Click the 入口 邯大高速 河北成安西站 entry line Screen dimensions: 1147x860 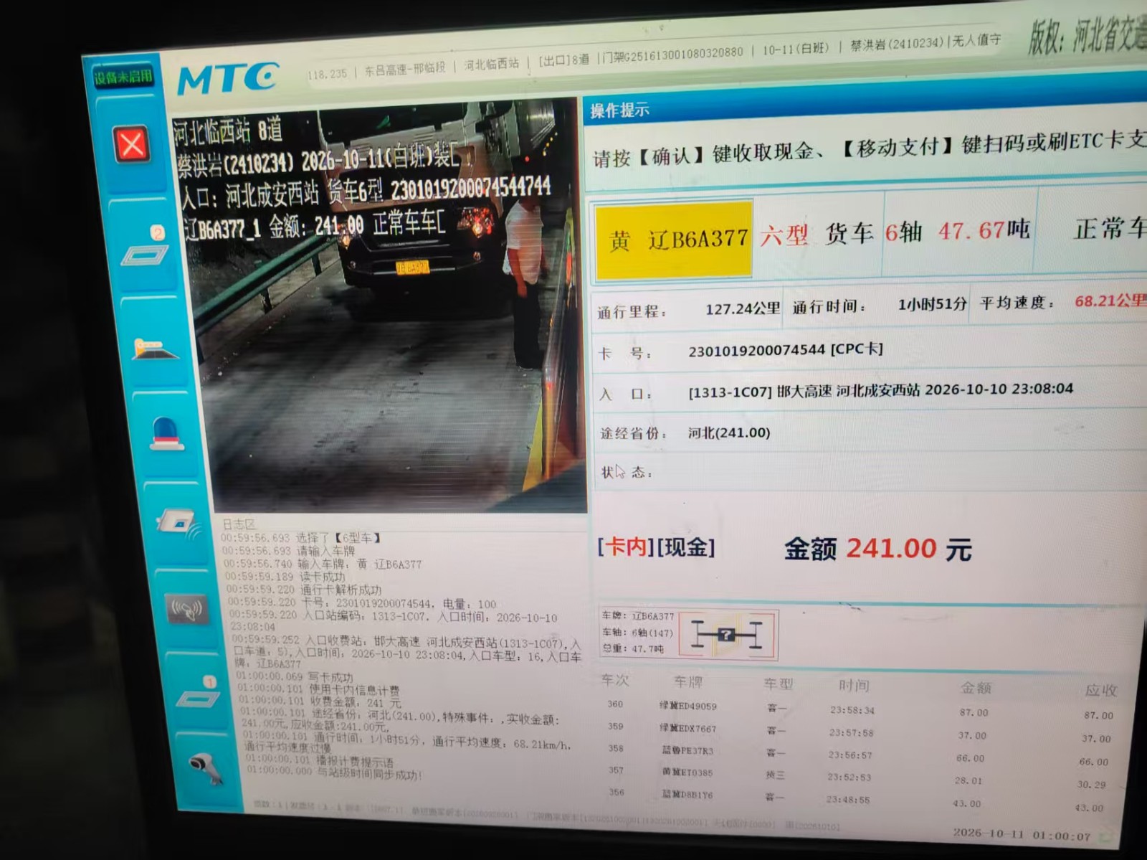pos(880,390)
